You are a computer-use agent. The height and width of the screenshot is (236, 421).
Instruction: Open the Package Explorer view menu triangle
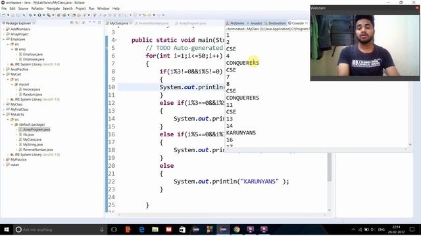[90, 22]
